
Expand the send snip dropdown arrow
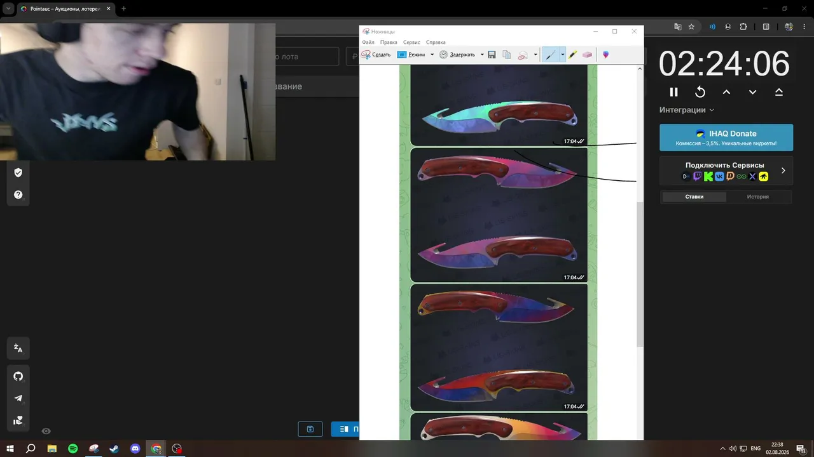pos(535,55)
